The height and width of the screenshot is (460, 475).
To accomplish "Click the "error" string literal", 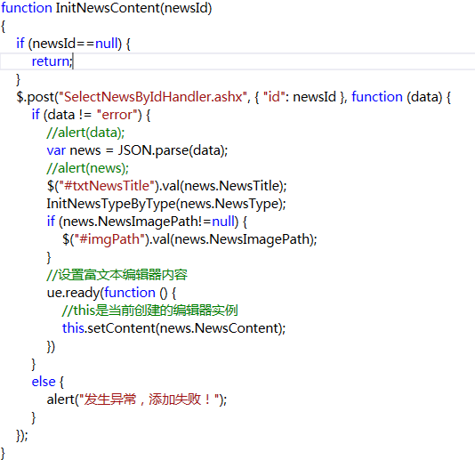I will 117,115.
